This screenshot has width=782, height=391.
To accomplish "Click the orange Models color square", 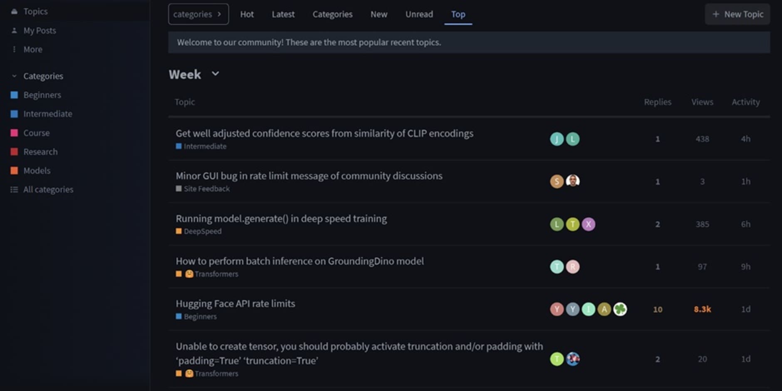I will [14, 171].
